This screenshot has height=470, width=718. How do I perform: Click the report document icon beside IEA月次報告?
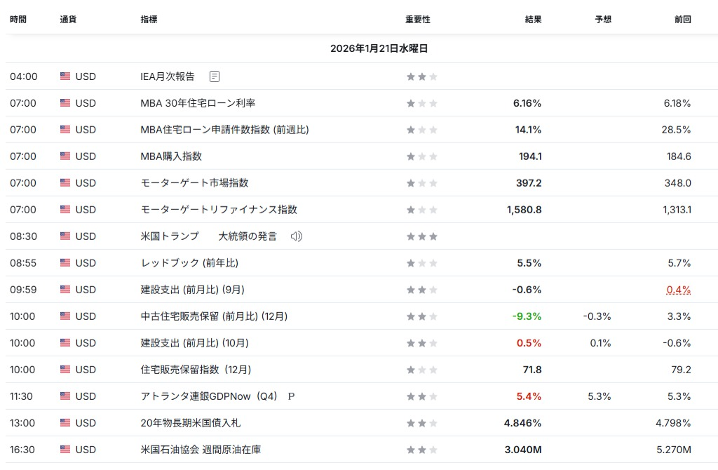215,76
